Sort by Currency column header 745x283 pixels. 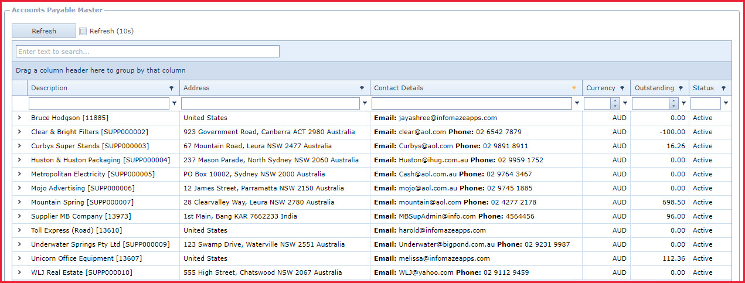[x=606, y=88]
